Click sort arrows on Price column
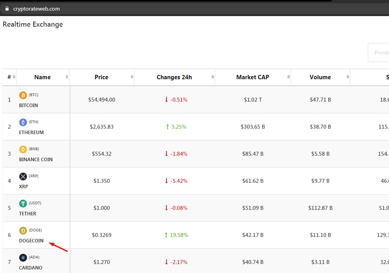 [x=132, y=77]
